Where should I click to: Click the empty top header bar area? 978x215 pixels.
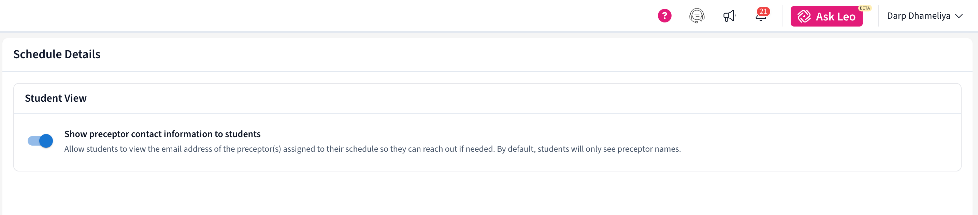[x=304, y=16]
